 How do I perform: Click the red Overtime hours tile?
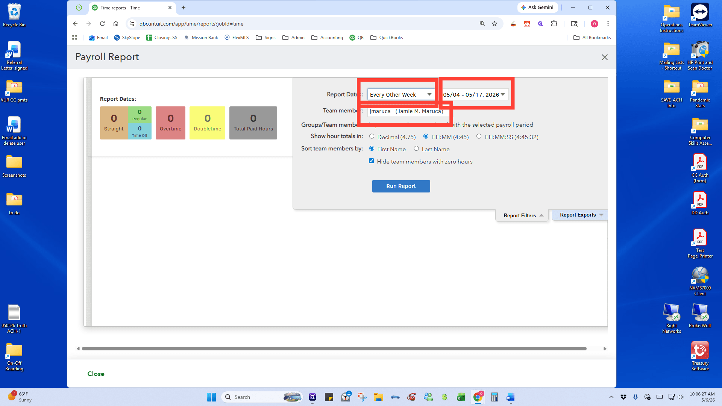pyautogui.click(x=170, y=123)
